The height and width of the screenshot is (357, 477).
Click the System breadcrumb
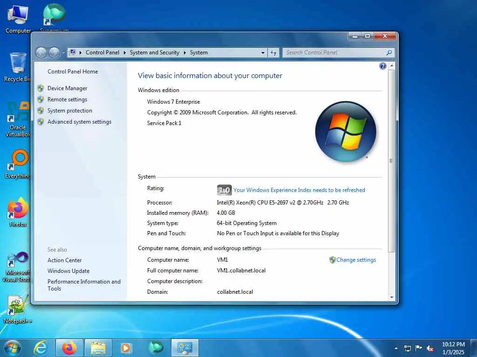[198, 53]
